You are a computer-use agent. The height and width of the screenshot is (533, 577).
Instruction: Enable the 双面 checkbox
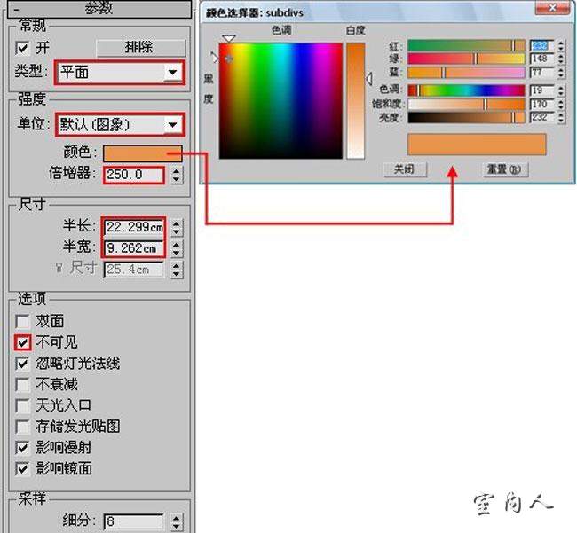pos(22,321)
